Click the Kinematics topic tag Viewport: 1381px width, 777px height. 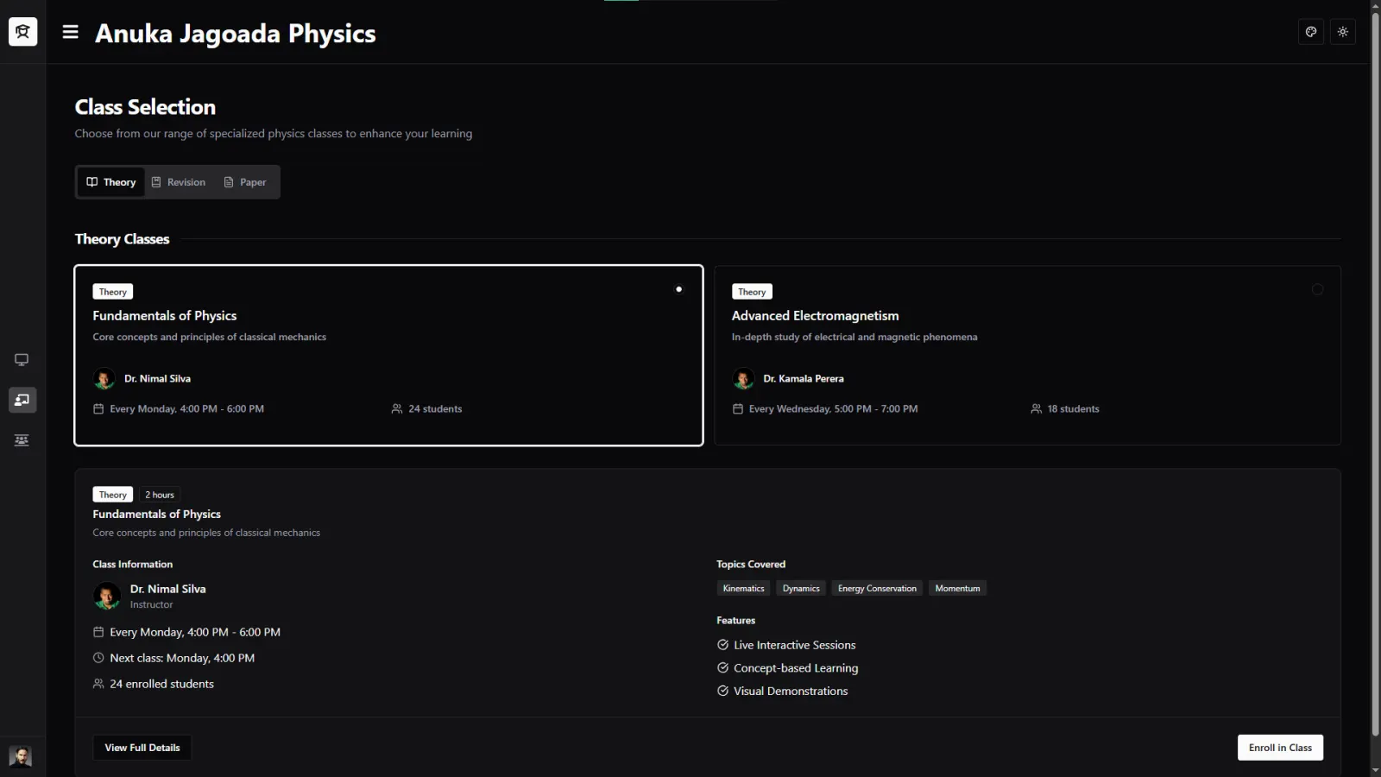pyautogui.click(x=743, y=589)
